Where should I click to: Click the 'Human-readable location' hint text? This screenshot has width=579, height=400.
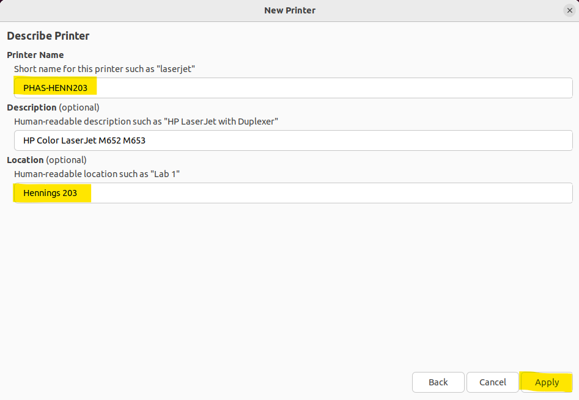[97, 174]
